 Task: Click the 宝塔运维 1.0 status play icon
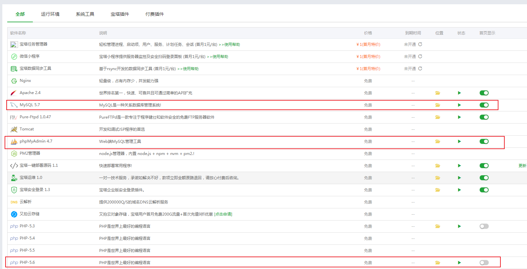[459, 178]
